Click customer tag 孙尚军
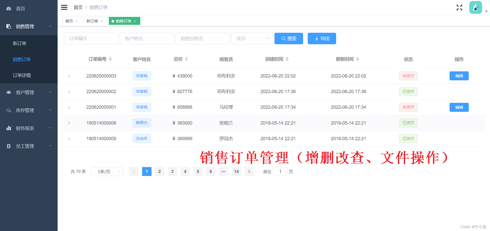This screenshot has height=231, width=490. [x=142, y=139]
